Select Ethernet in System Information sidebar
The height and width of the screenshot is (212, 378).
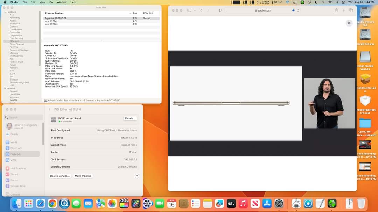coord(20,41)
